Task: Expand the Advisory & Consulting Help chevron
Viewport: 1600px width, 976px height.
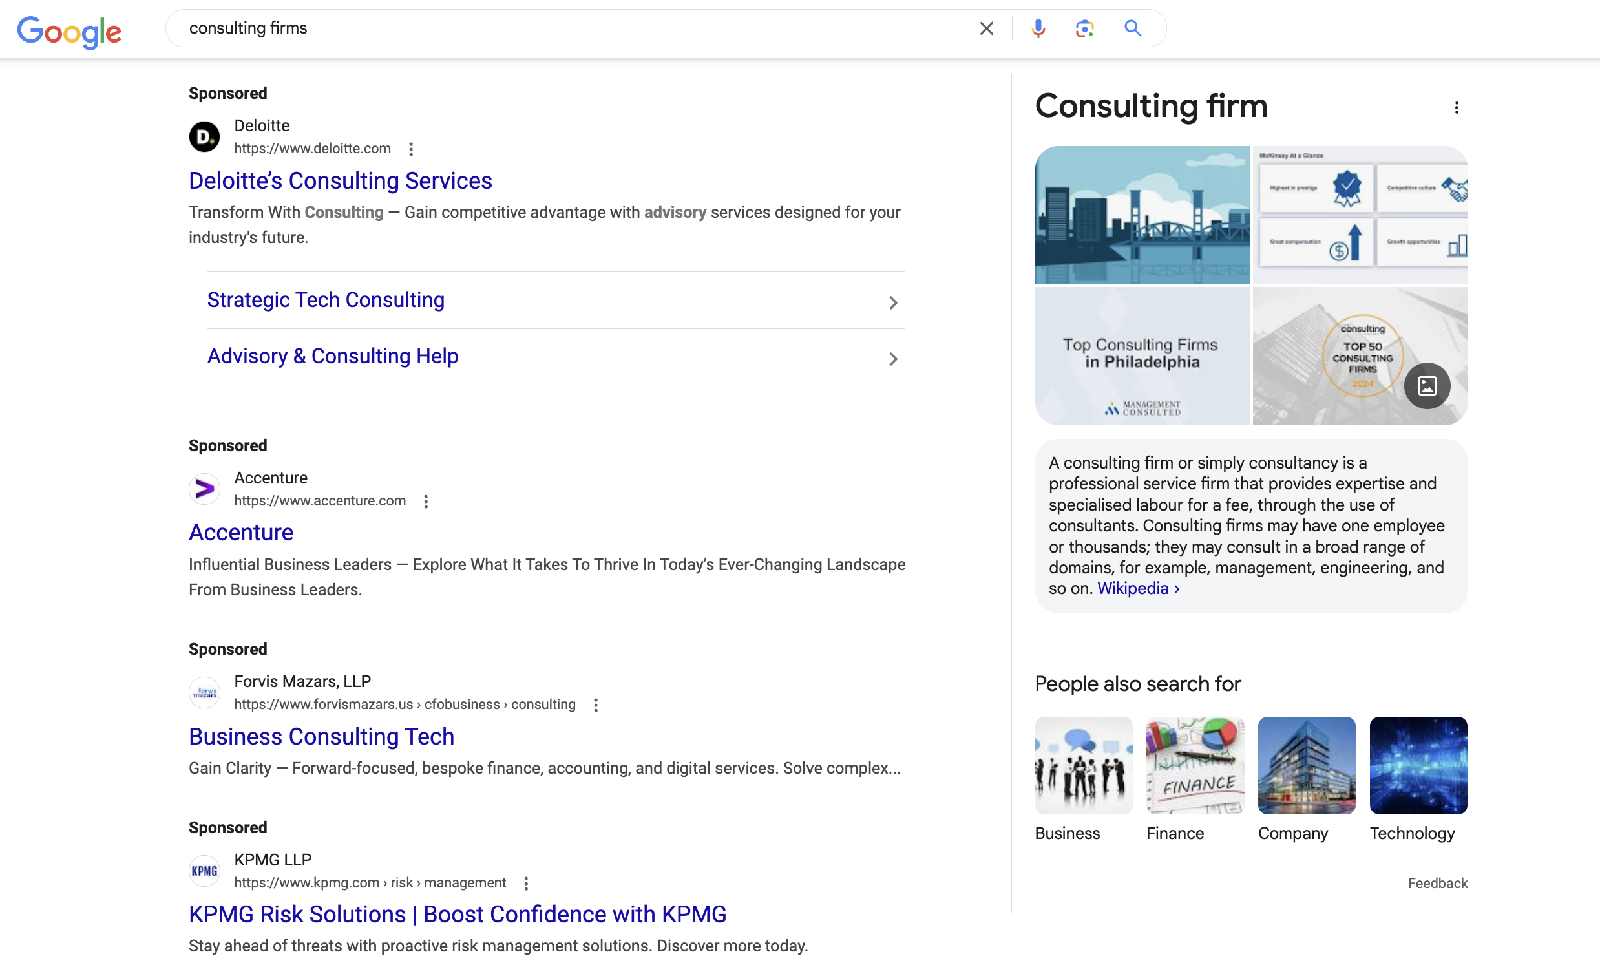Action: coord(894,359)
